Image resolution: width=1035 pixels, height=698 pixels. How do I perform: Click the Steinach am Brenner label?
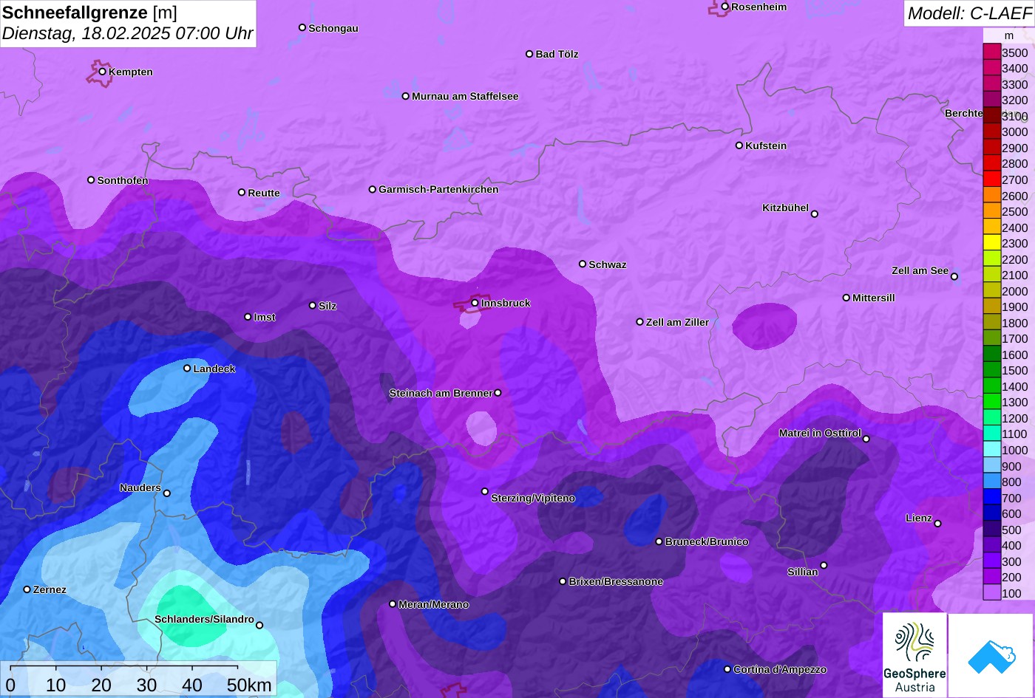441,394
